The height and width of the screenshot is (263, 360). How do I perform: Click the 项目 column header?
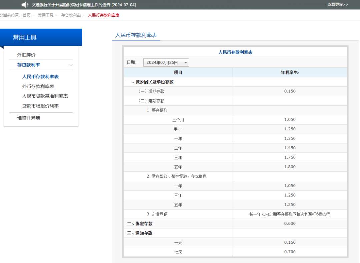(x=178, y=72)
